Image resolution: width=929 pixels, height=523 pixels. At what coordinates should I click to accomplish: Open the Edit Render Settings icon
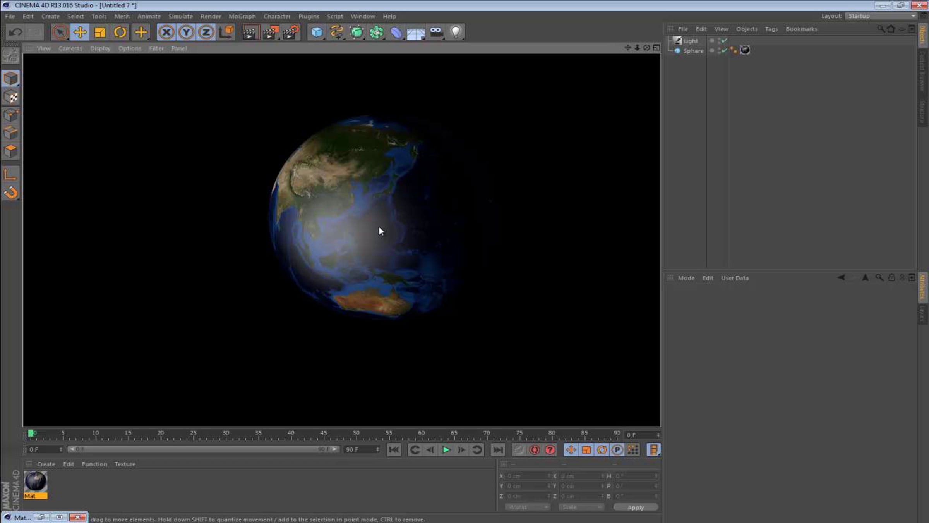[291, 32]
